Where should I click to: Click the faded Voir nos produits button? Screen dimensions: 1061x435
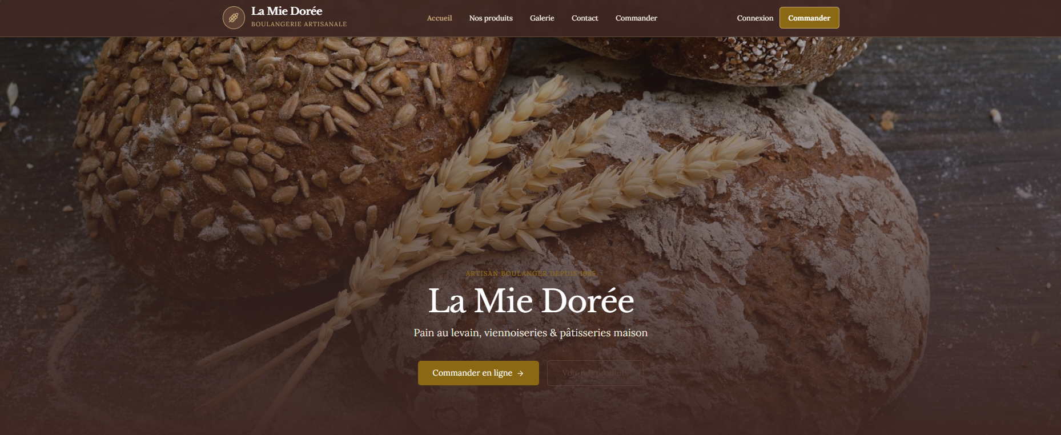point(595,373)
